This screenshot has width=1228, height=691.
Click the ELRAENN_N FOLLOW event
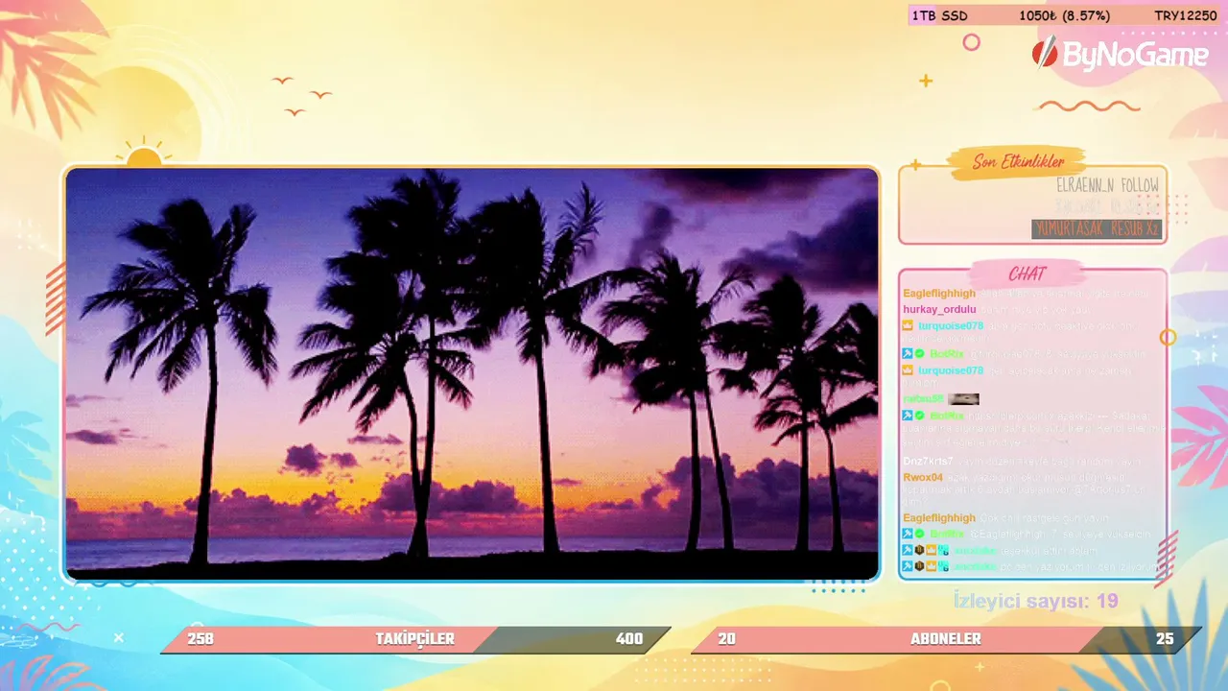[1107, 185]
